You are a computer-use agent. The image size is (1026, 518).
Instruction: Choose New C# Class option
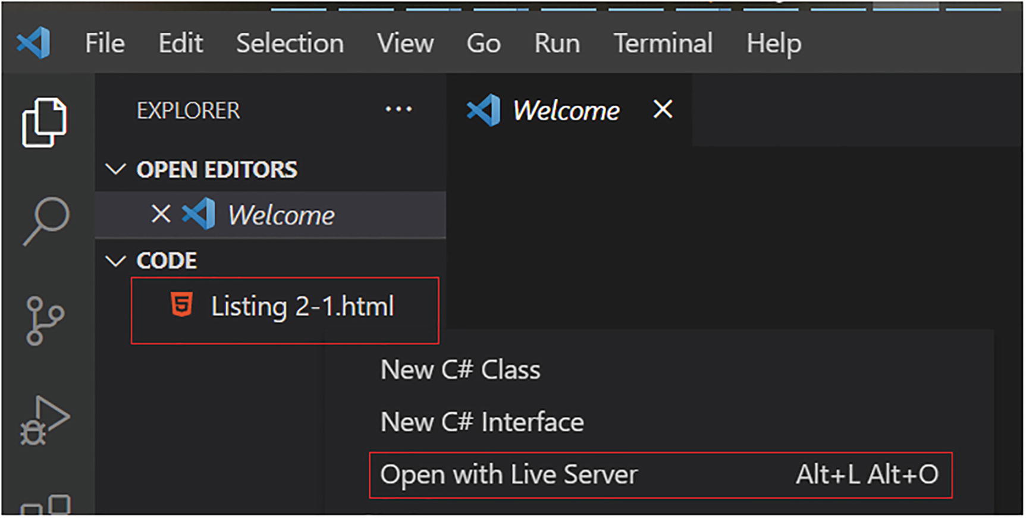[460, 370]
